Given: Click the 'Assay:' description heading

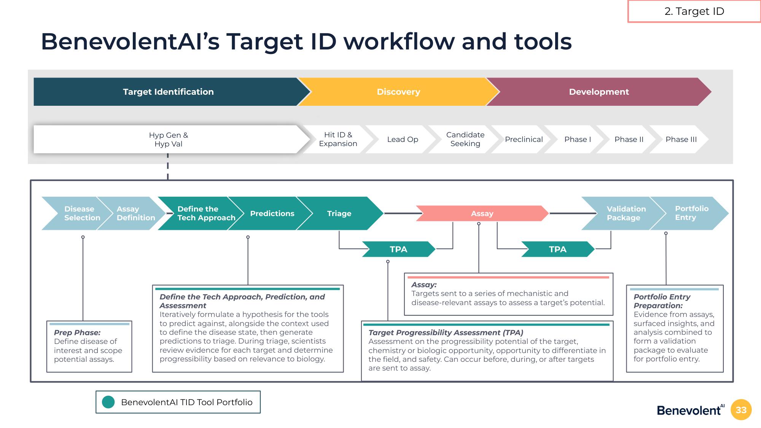Looking at the screenshot, I should tap(424, 285).
